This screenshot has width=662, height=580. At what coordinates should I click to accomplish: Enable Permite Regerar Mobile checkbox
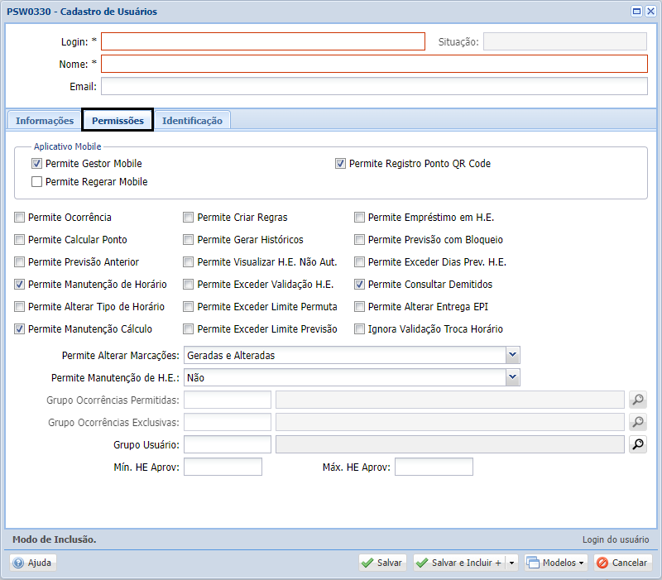[36, 181]
